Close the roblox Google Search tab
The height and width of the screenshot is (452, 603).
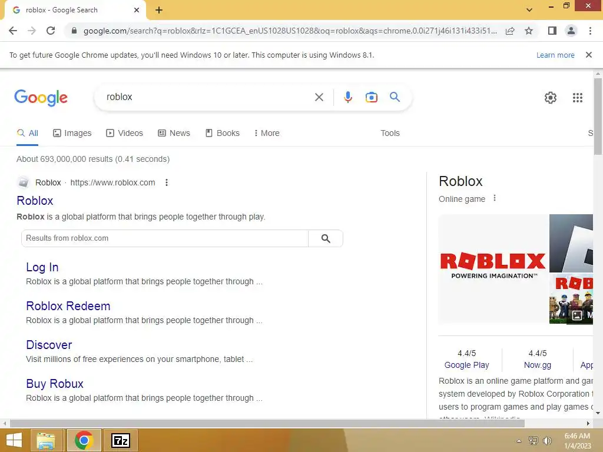(x=137, y=10)
